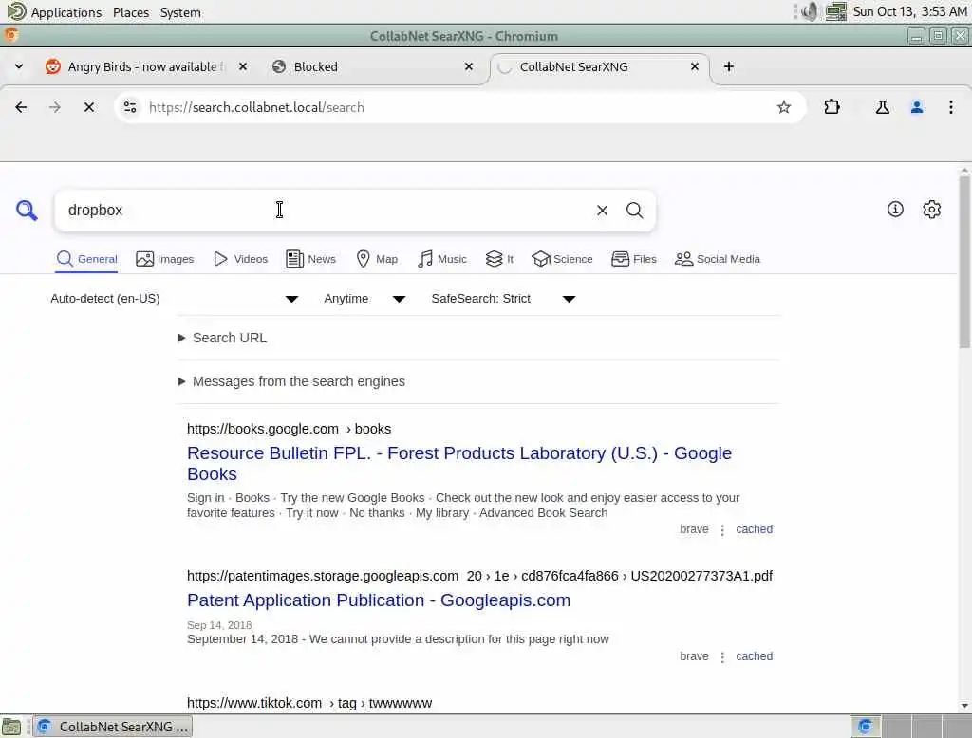972x738 pixels.
Task: Open SearXNG preferences gear icon
Action: pyautogui.click(x=931, y=210)
